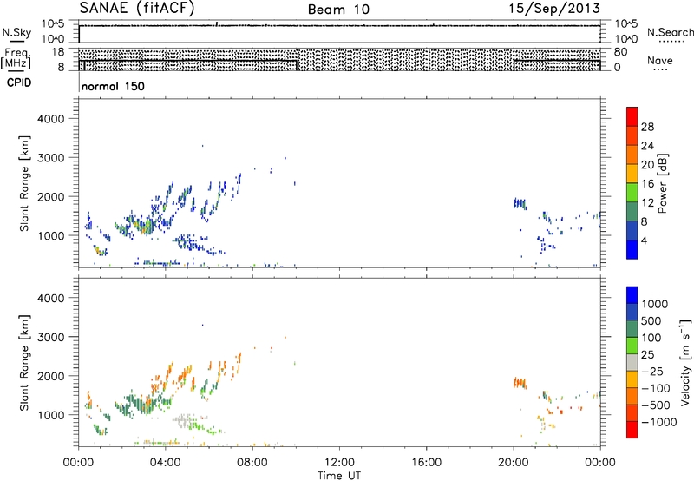Select the "Beam 10" heading
Image resolution: width=694 pixels, height=481 pixels.
[338, 10]
